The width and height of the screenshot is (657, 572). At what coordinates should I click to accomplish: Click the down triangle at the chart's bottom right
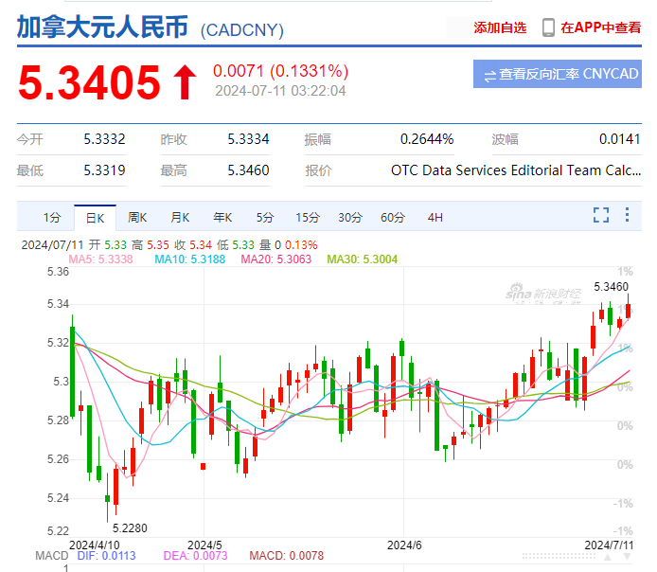628,557
